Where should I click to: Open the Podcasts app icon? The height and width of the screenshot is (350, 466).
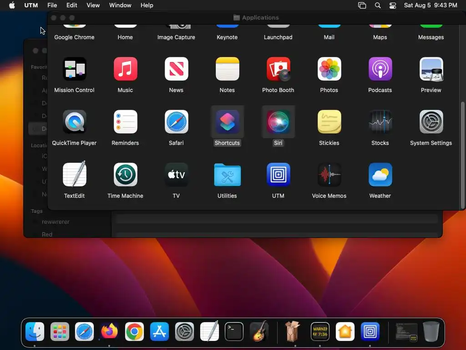(x=380, y=69)
